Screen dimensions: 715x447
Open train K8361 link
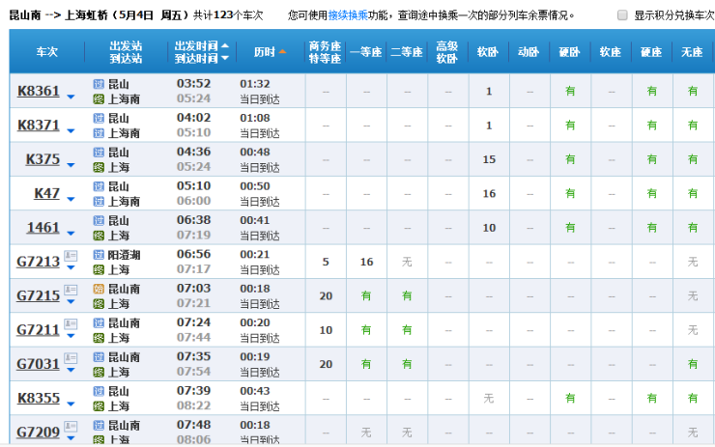point(39,91)
